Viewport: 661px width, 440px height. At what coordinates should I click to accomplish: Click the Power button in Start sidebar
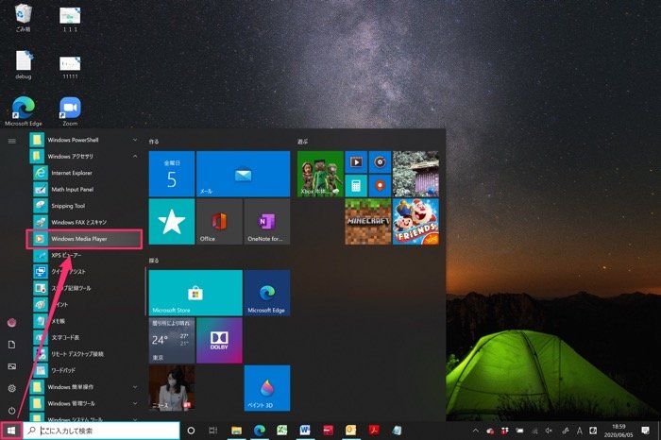[x=11, y=411]
